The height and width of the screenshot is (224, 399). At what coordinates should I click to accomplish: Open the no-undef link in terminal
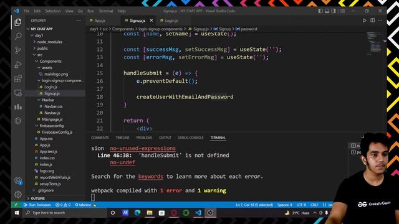[122, 162]
